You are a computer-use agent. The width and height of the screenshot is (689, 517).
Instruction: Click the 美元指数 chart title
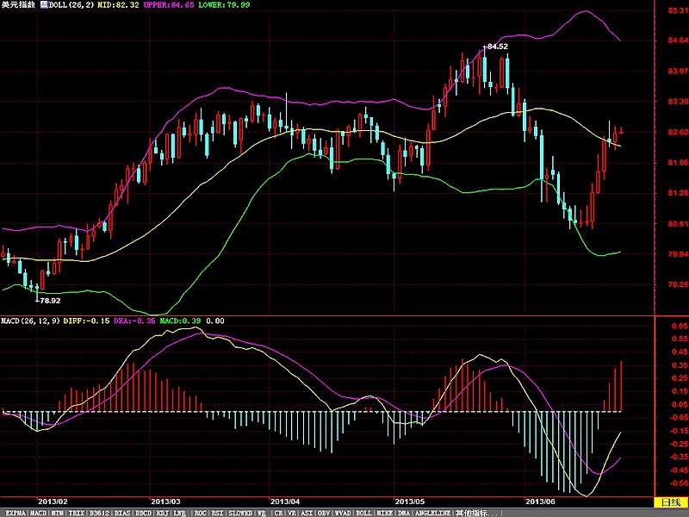click(17, 5)
